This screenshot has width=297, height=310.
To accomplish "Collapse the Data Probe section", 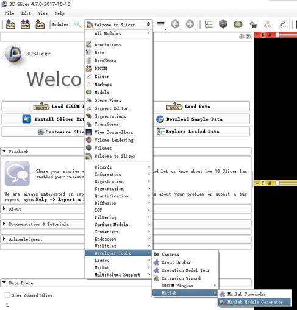I will point(4,283).
